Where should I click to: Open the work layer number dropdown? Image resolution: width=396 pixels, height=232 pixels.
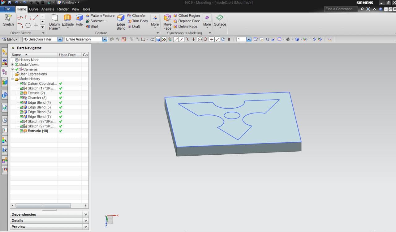pyautogui.click(x=249, y=39)
